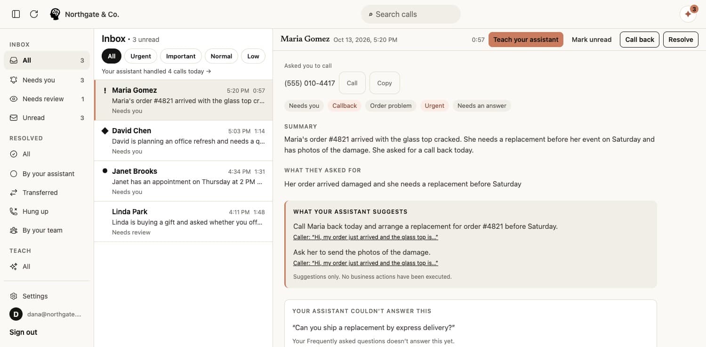Click the phone icon for Hung up
Viewport: 706px width, 347px height.
pos(14,211)
